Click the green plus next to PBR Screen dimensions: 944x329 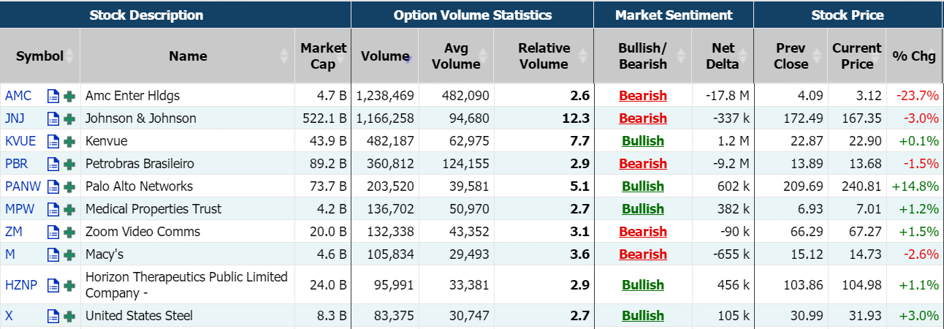pyautogui.click(x=69, y=164)
